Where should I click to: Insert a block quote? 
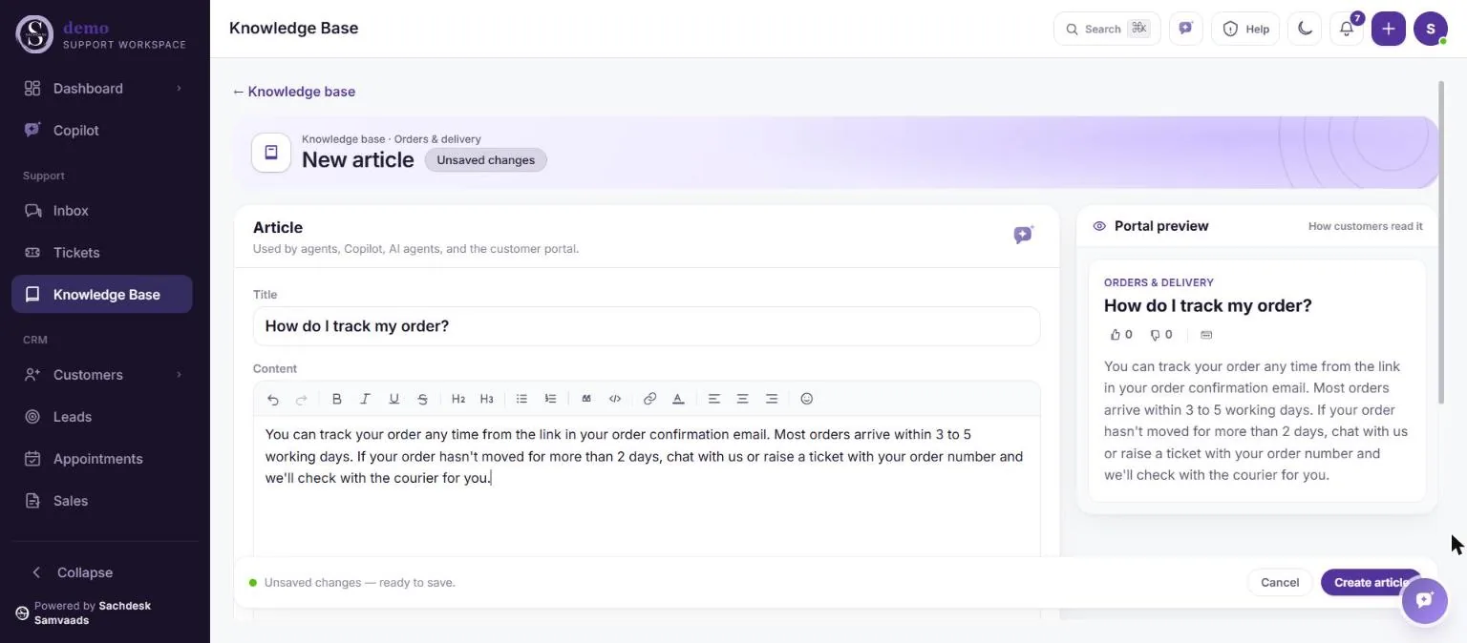tap(586, 399)
